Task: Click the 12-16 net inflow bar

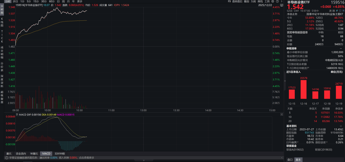Action: pyautogui.click(x=304, y=89)
